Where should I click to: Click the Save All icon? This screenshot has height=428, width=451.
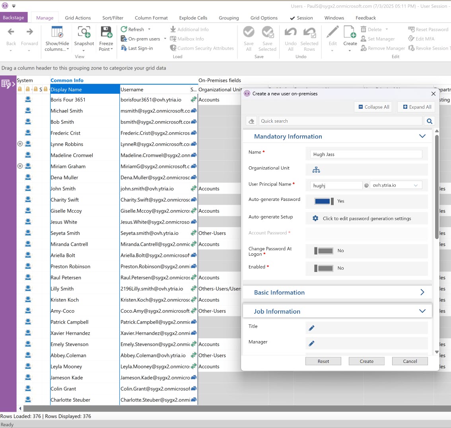coord(249,33)
